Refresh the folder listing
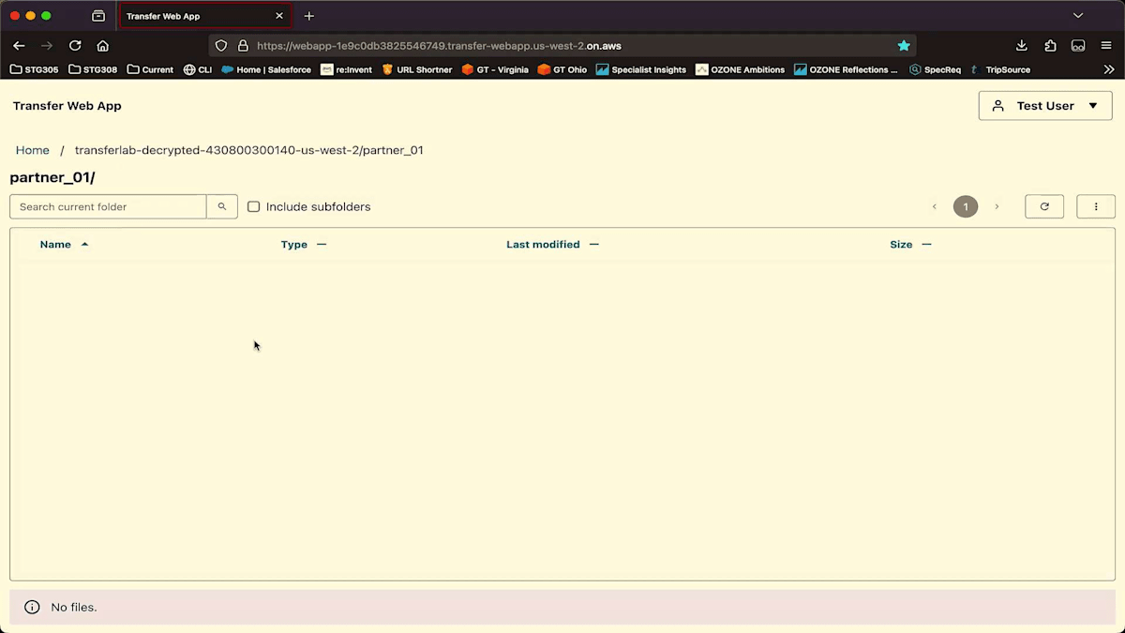 pos(1044,206)
